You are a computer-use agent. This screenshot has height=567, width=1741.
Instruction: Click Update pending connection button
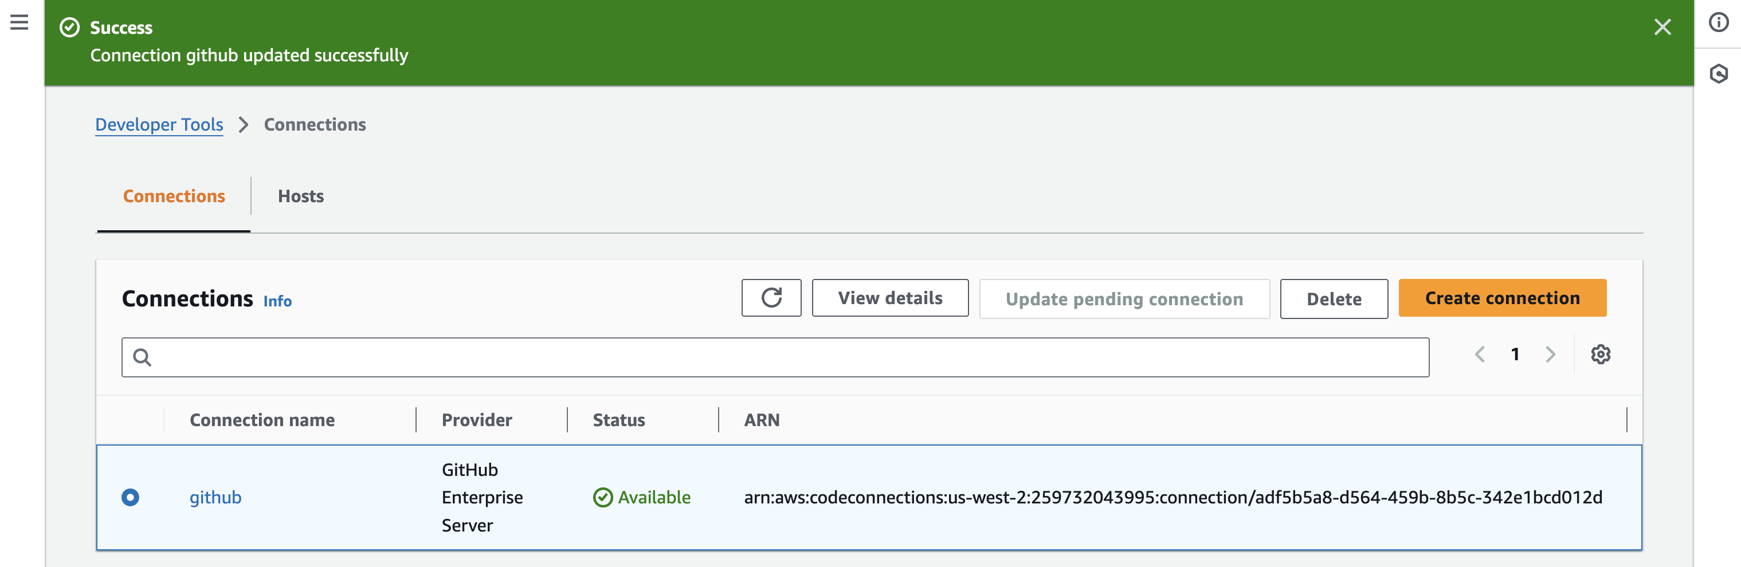tap(1124, 299)
